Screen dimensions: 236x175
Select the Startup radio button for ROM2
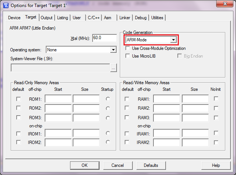point(108,108)
